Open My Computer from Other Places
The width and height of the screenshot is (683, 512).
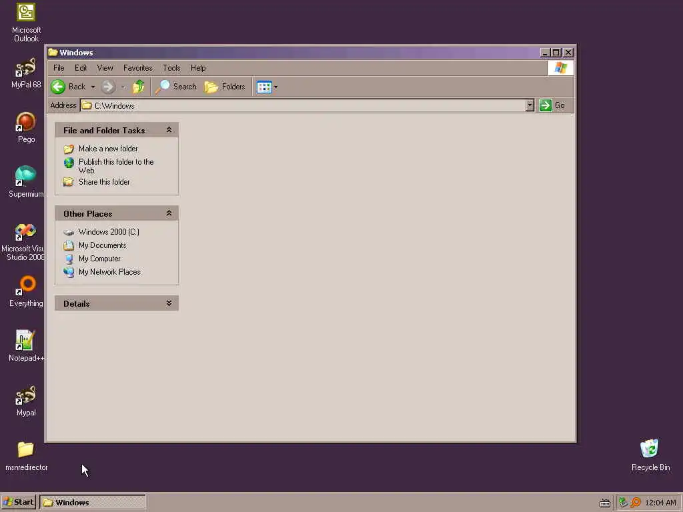click(x=99, y=259)
